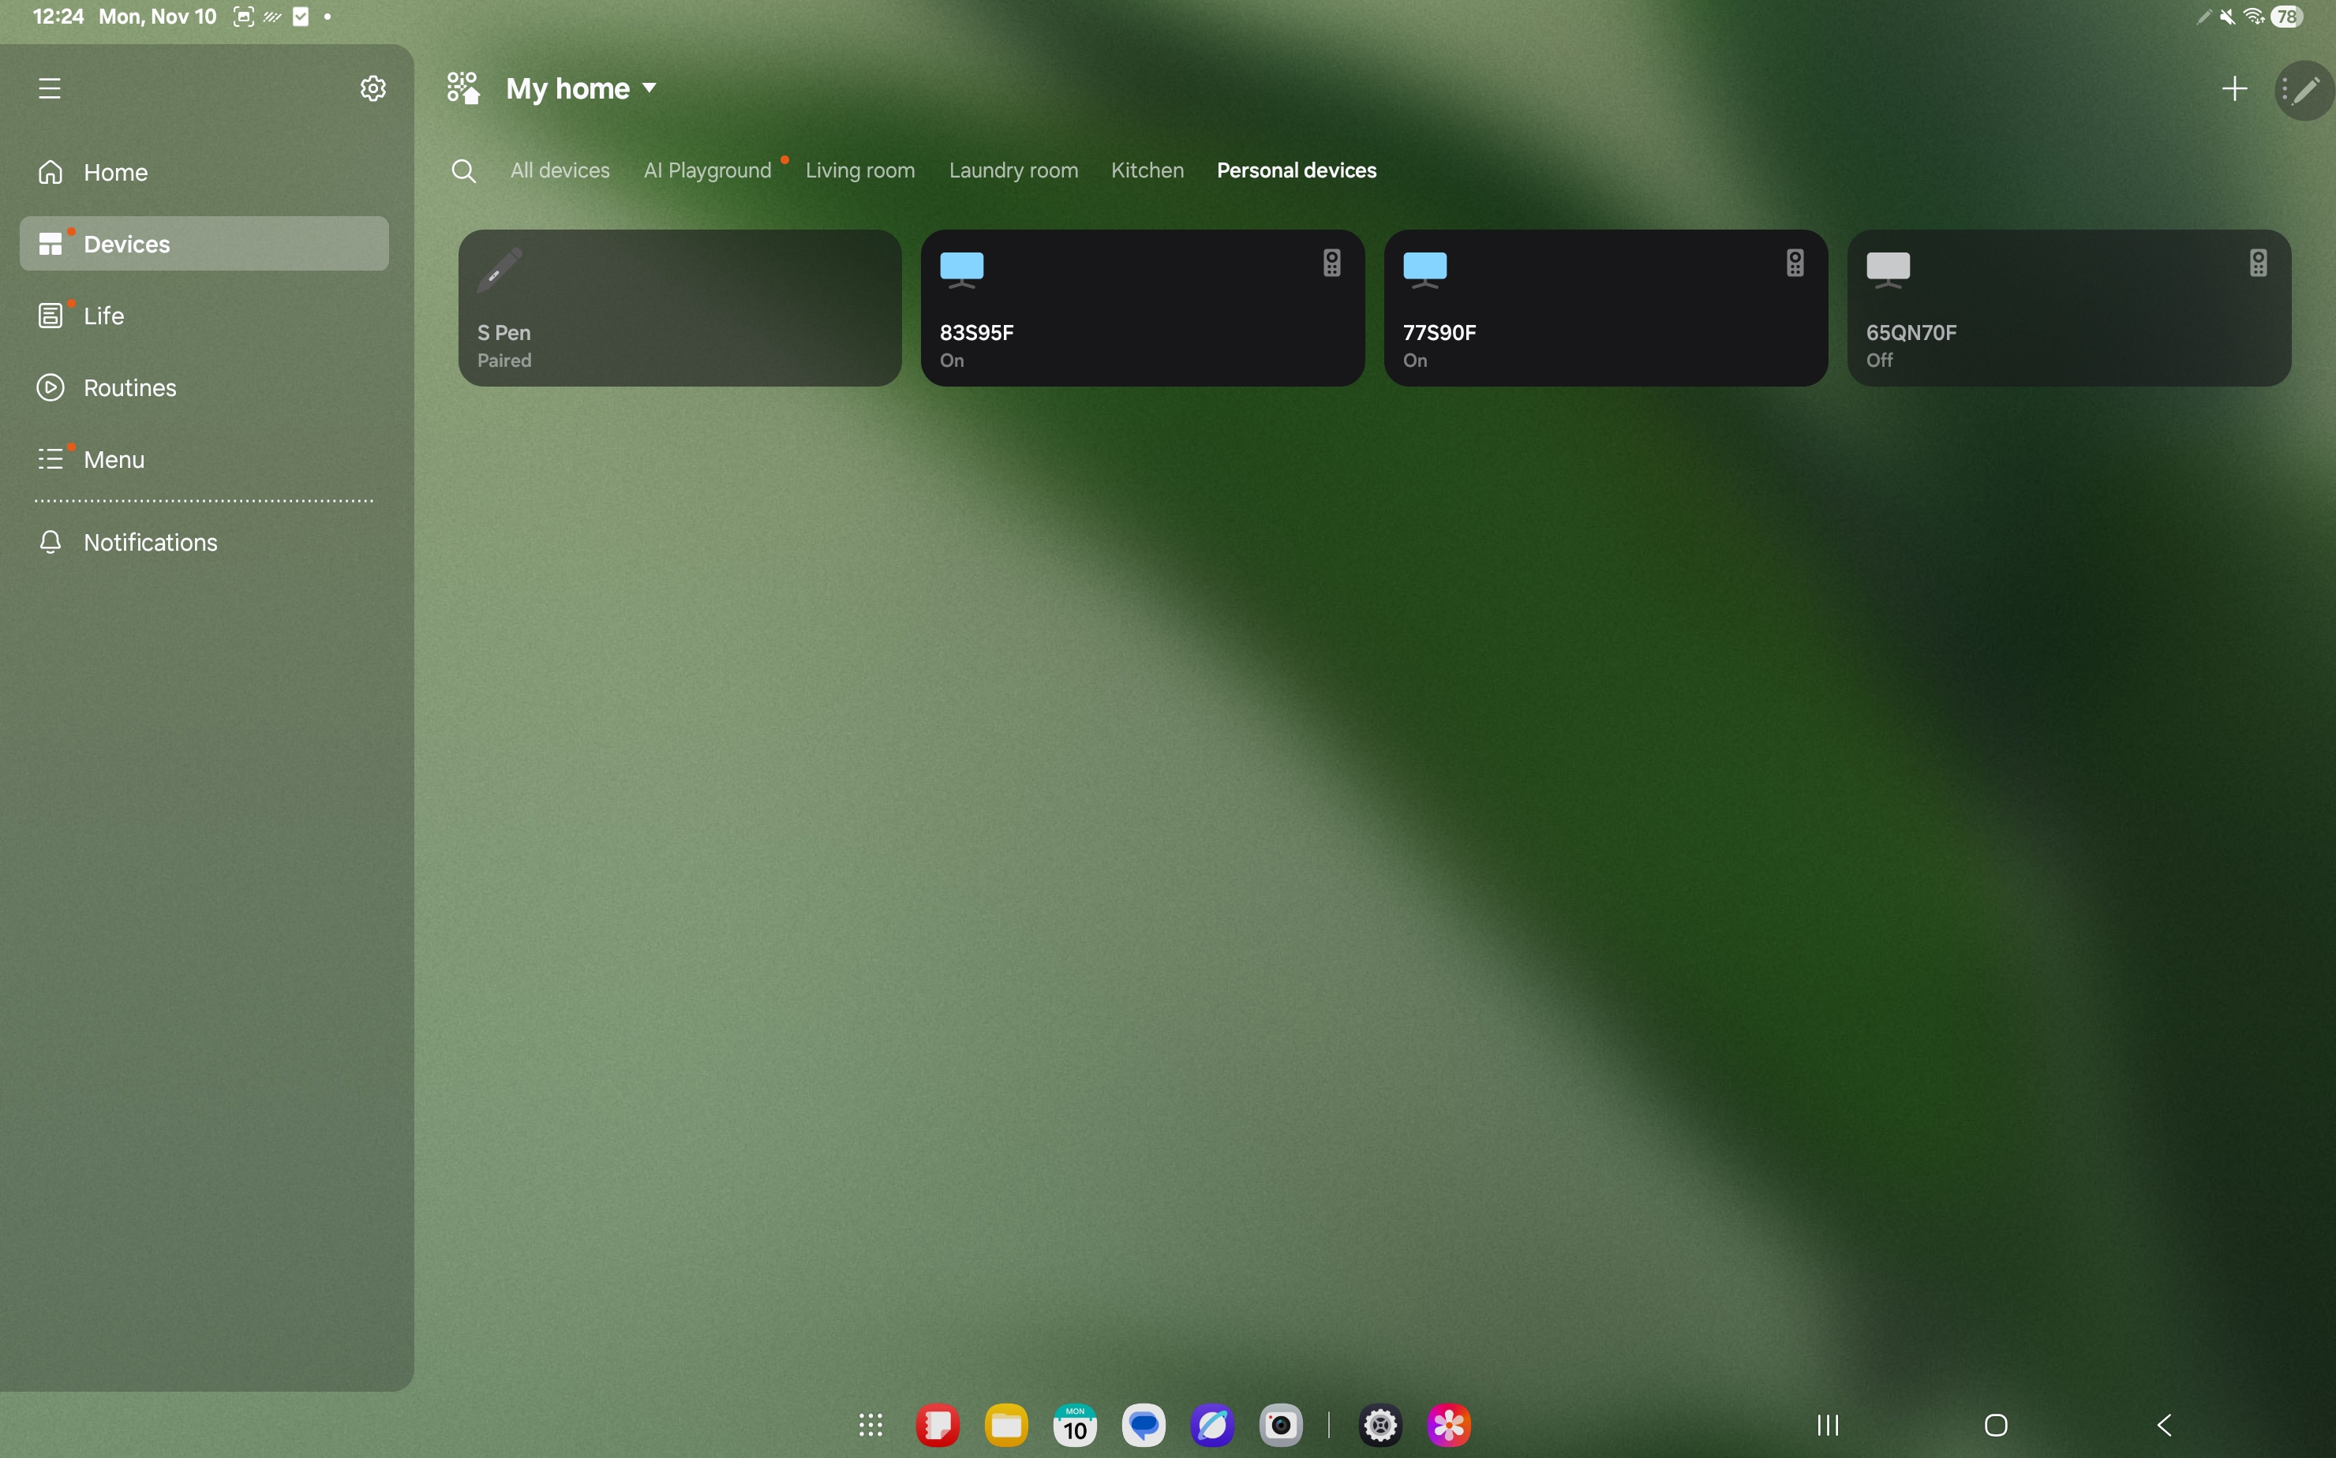The height and width of the screenshot is (1458, 2336).
Task: Select the AI Playground tab
Action: pos(707,170)
